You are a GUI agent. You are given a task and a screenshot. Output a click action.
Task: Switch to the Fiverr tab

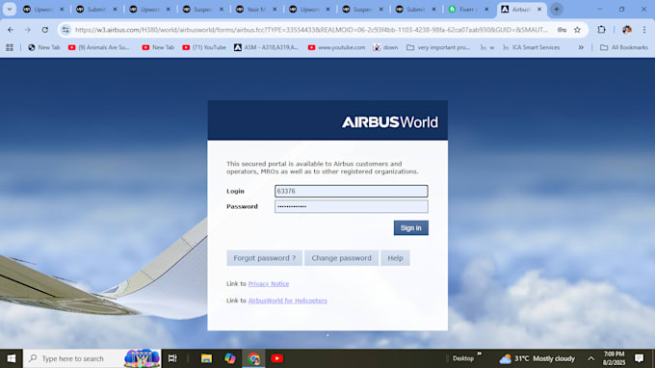click(468, 10)
